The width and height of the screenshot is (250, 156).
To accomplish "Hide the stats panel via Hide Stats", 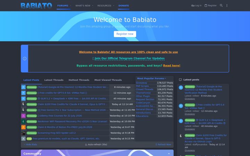I will tap(30, 145).
